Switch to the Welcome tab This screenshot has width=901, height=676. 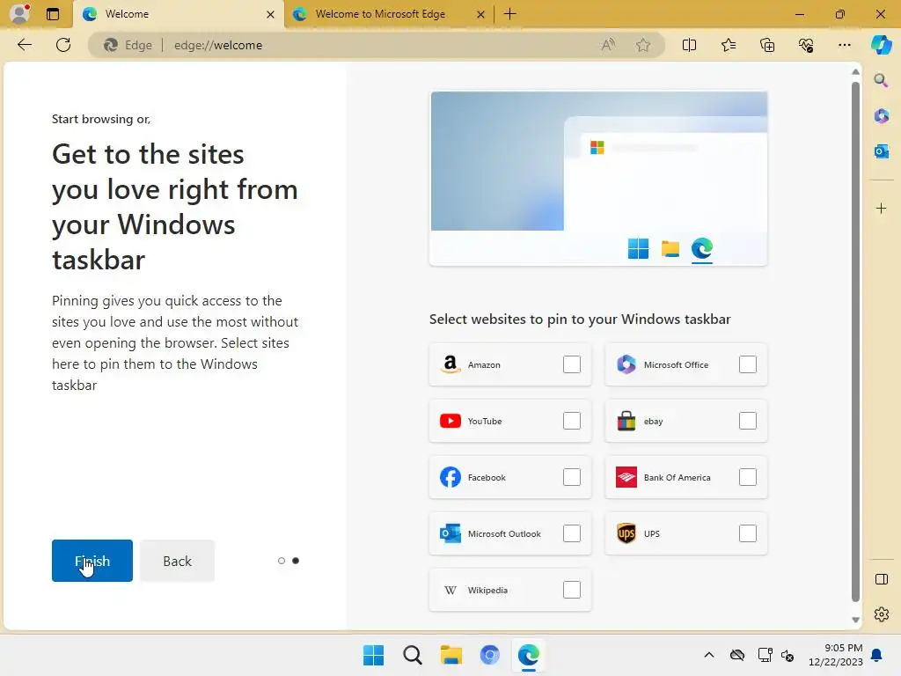178,14
